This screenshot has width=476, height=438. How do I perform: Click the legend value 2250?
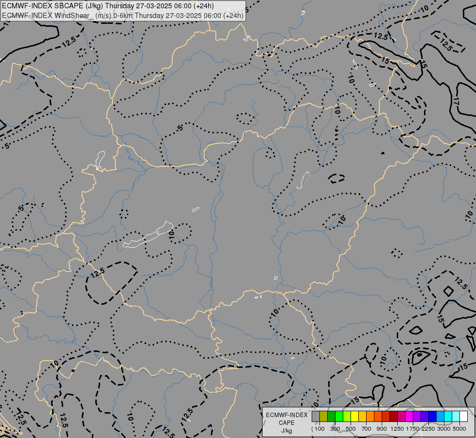point(428,429)
